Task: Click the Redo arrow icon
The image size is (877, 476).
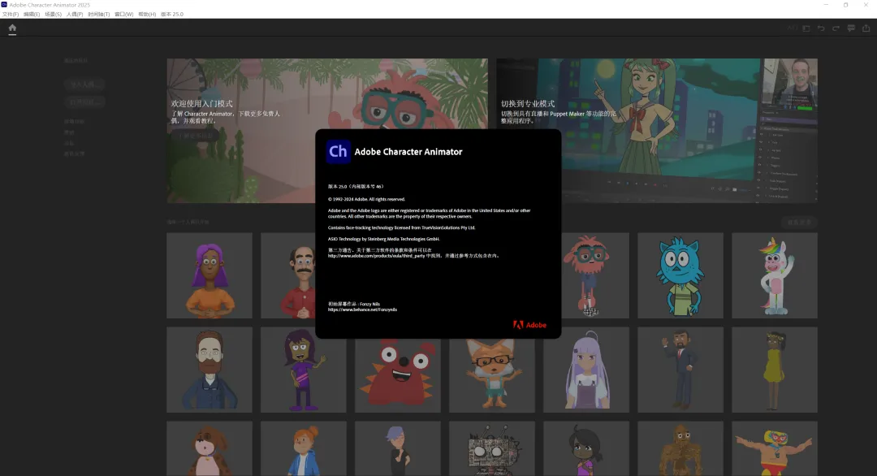Action: 836,28
